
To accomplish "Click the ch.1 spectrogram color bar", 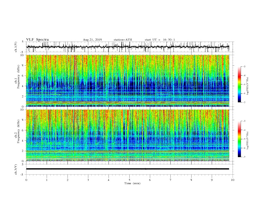I will tap(239, 84).
